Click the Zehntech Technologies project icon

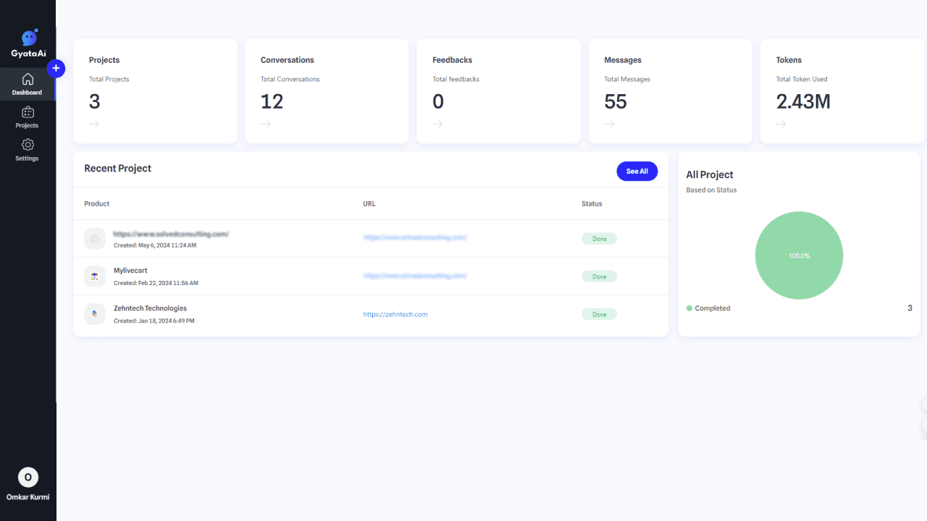[95, 314]
